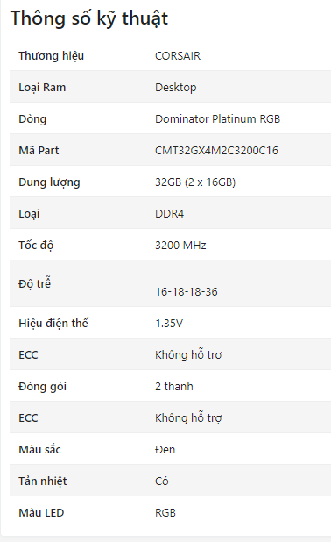Image resolution: width=331 pixels, height=542 pixels.
Task: Click the Thông số kỹ thuật heading
Action: [89, 18]
